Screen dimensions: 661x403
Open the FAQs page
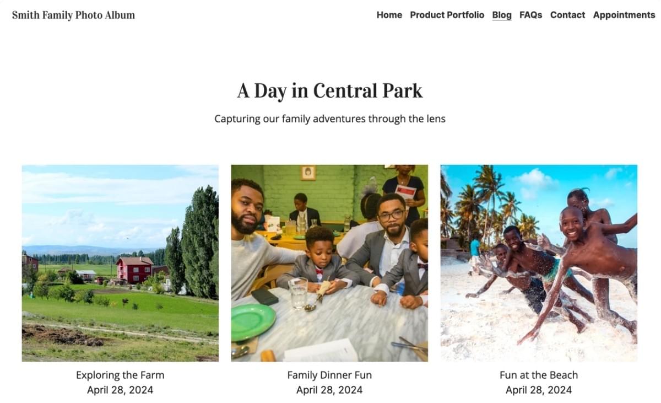tap(530, 15)
